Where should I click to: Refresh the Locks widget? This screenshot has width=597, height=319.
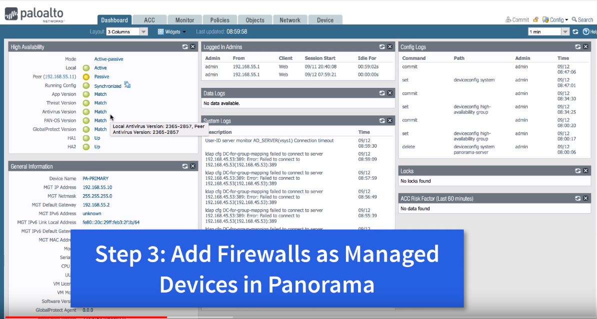coord(578,171)
